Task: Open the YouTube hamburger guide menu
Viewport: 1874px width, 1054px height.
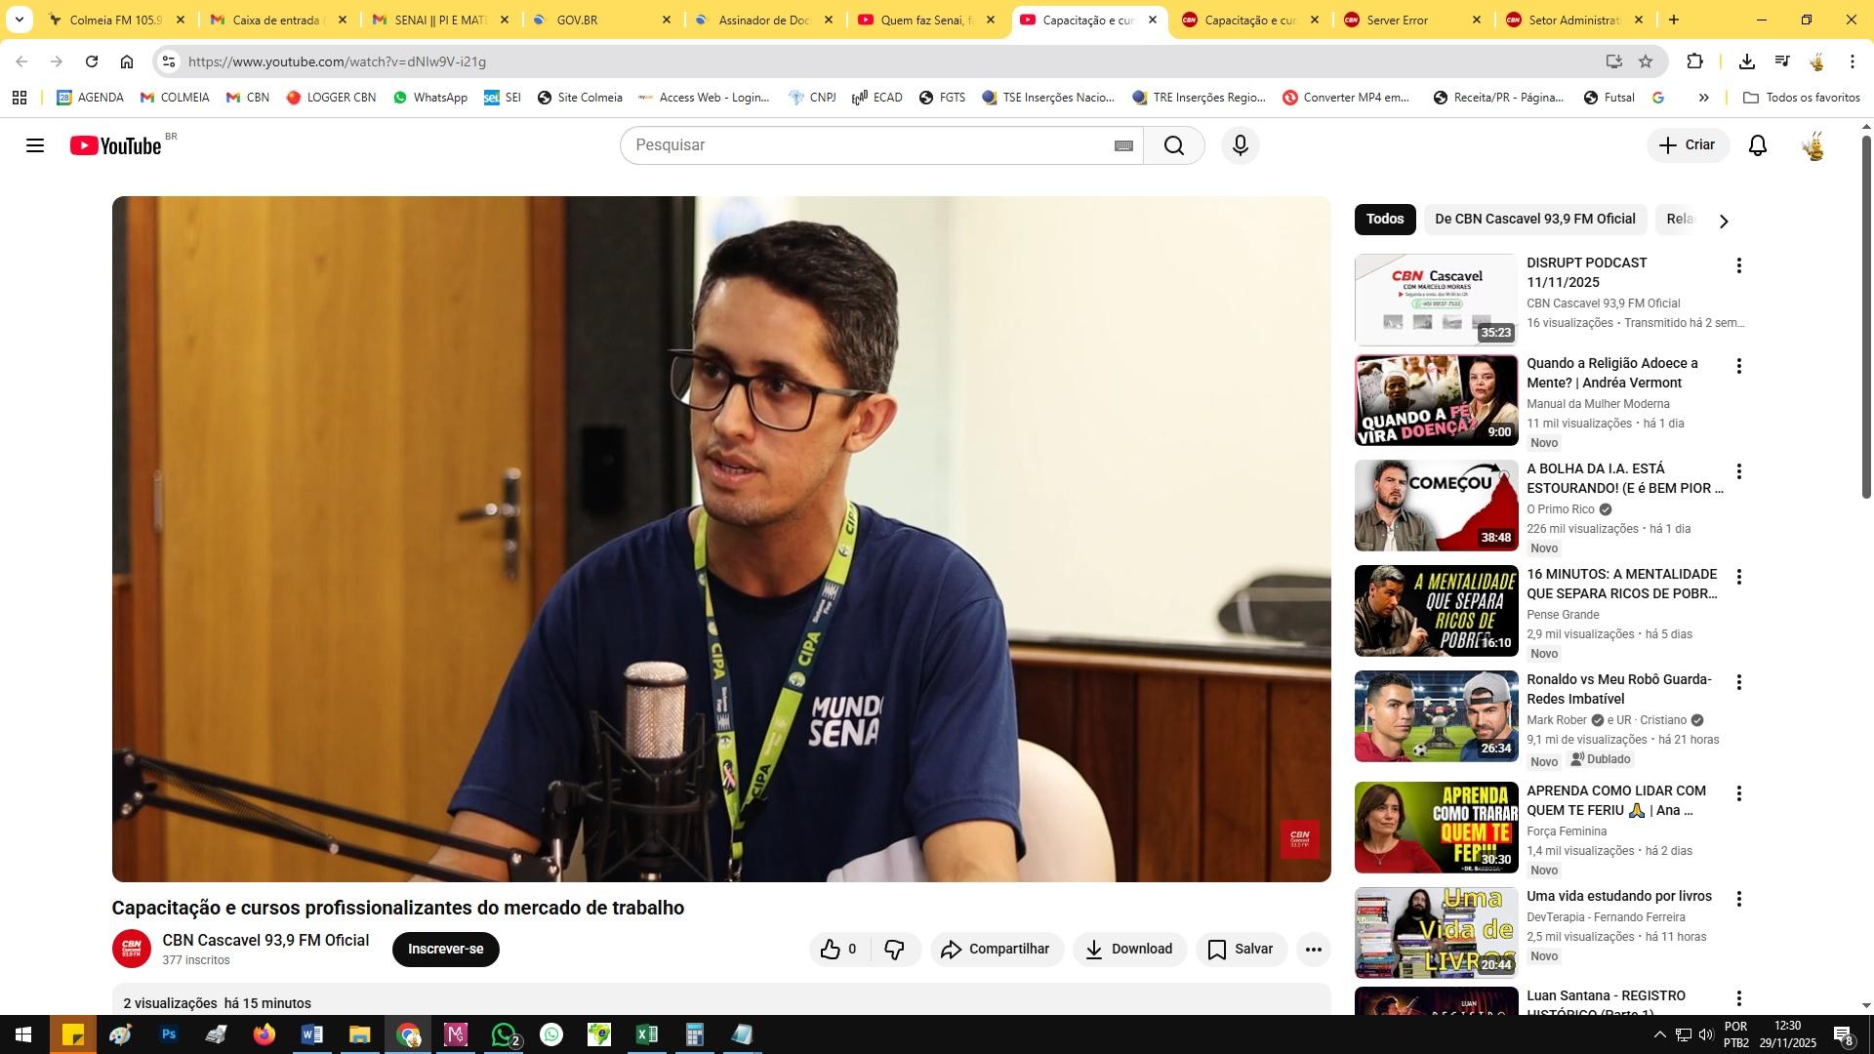Action: pos(35,145)
